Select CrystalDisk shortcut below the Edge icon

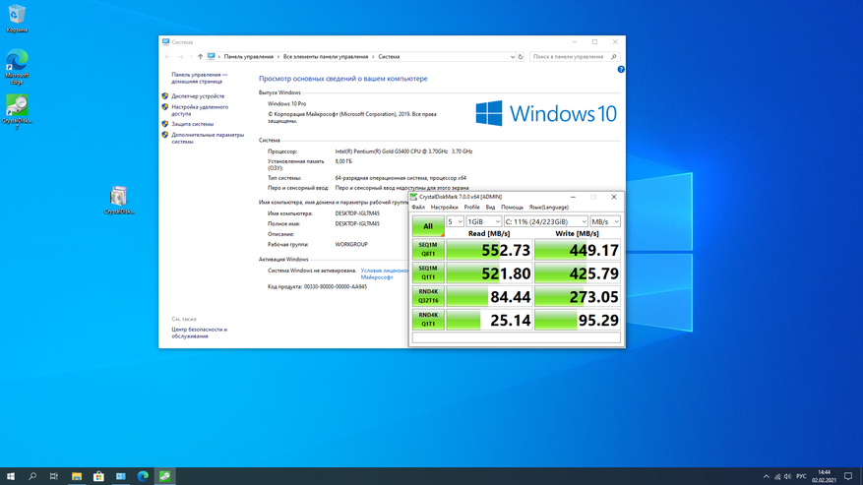pyautogui.click(x=17, y=112)
